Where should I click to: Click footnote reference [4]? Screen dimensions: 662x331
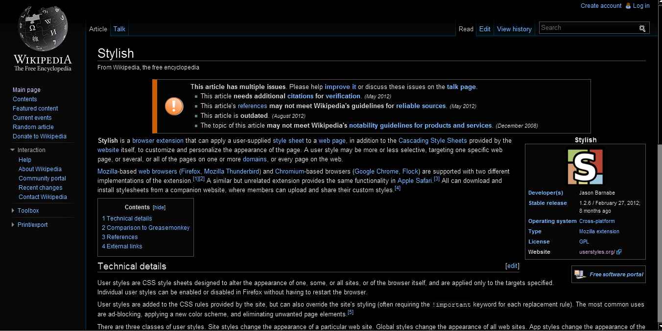398,188
